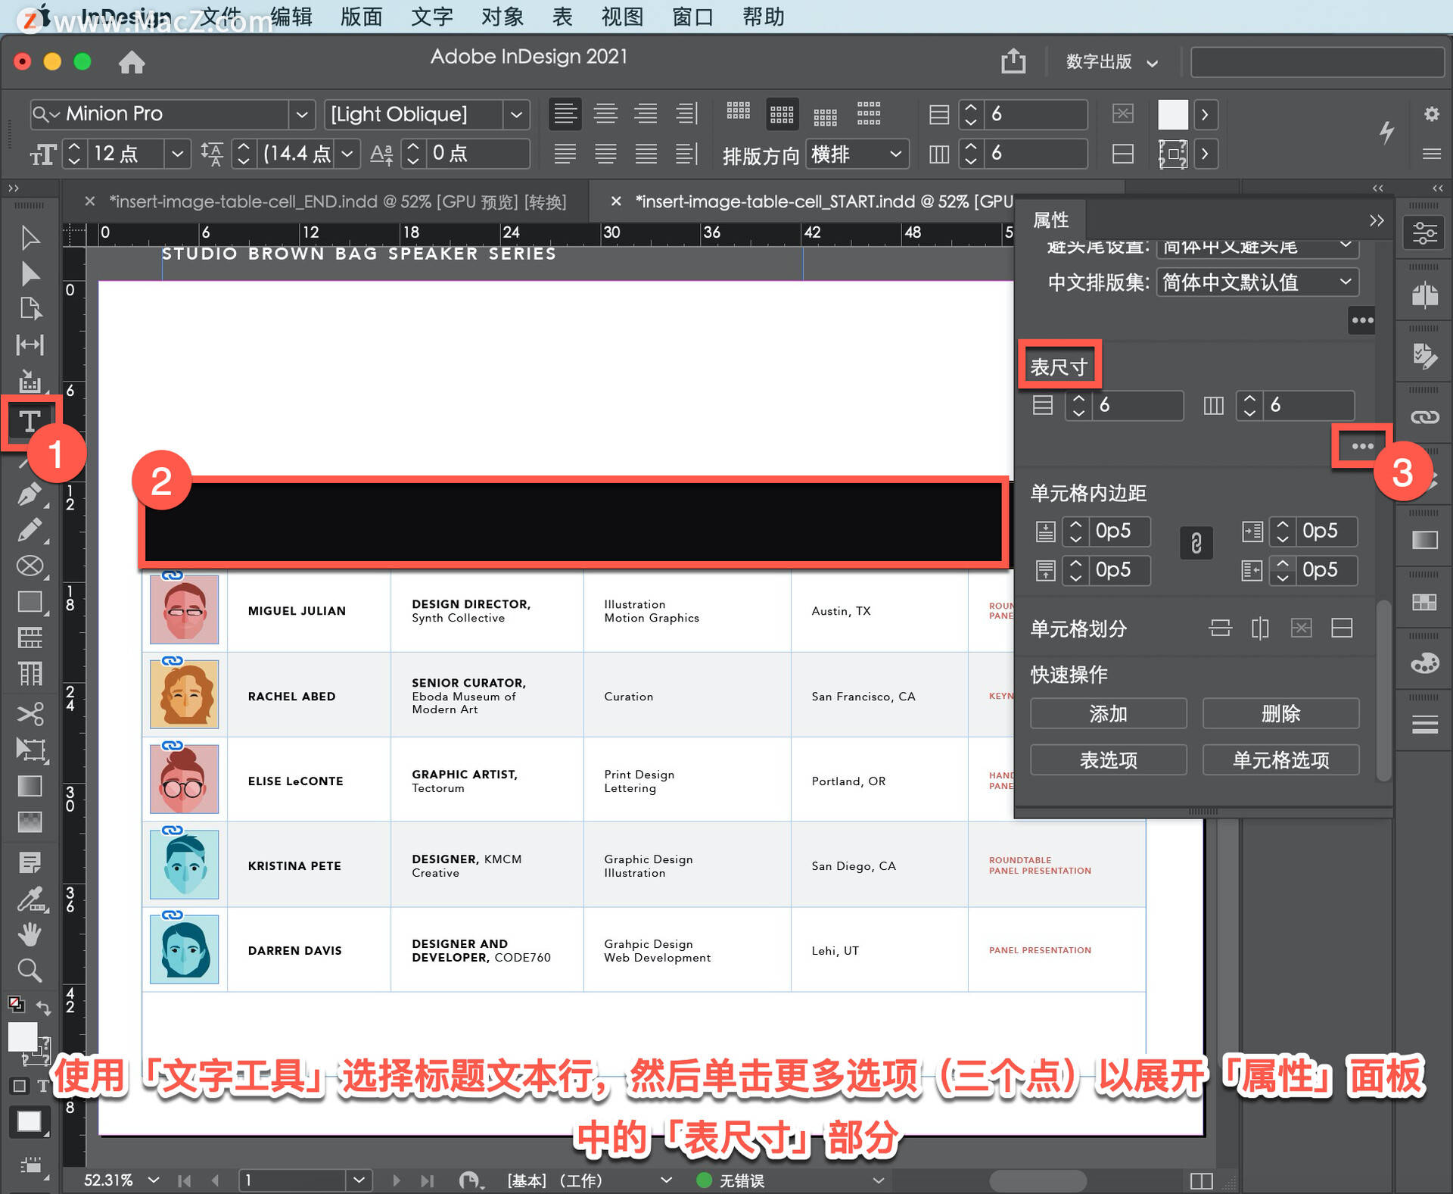This screenshot has height=1194, width=1453.
Task: Click the 表选项 button in panel
Action: pyautogui.click(x=1112, y=758)
